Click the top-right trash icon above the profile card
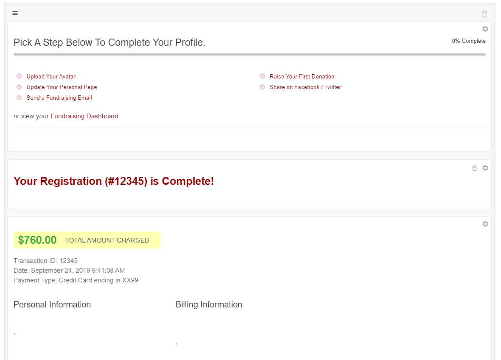The height and width of the screenshot is (360, 501). pos(484,14)
